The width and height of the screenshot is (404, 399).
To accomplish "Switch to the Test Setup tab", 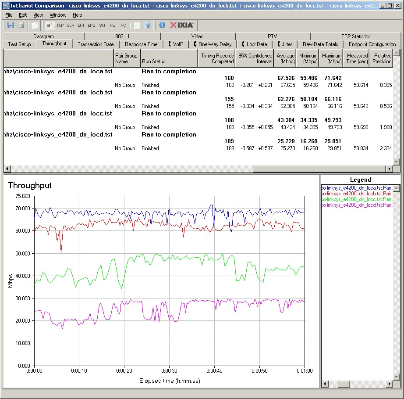I will point(19,44).
